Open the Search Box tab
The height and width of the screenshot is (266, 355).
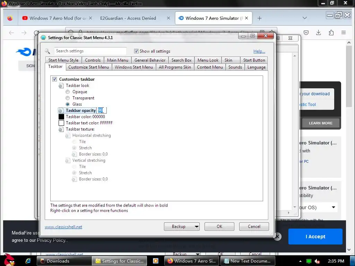181,60
